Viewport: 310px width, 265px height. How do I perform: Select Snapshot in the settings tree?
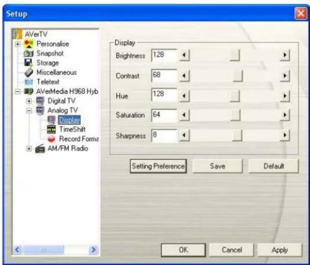coord(50,53)
